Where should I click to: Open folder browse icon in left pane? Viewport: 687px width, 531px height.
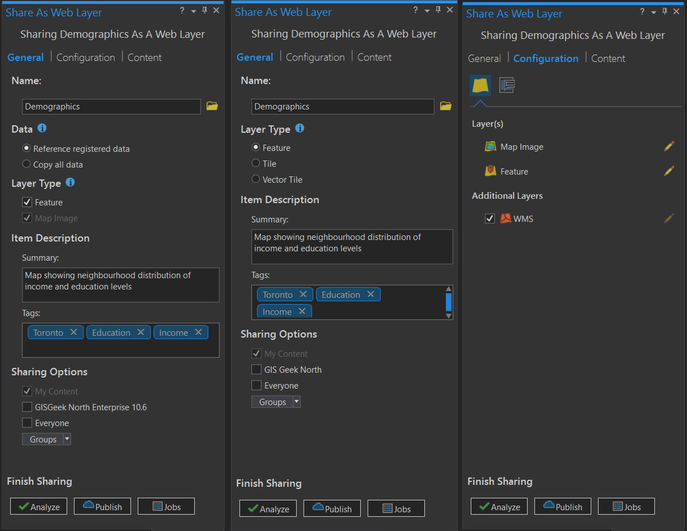(212, 106)
